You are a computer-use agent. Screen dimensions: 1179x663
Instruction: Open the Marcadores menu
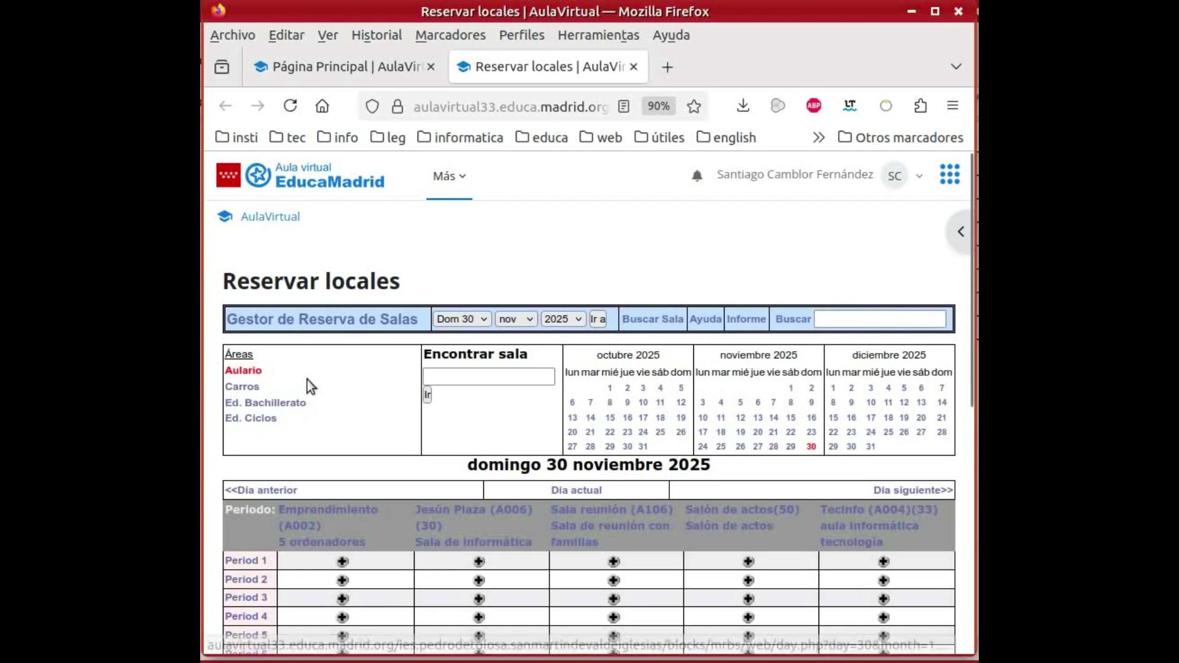coord(450,35)
